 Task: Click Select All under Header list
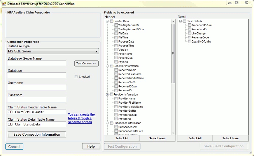pyautogui.click(x=122, y=138)
